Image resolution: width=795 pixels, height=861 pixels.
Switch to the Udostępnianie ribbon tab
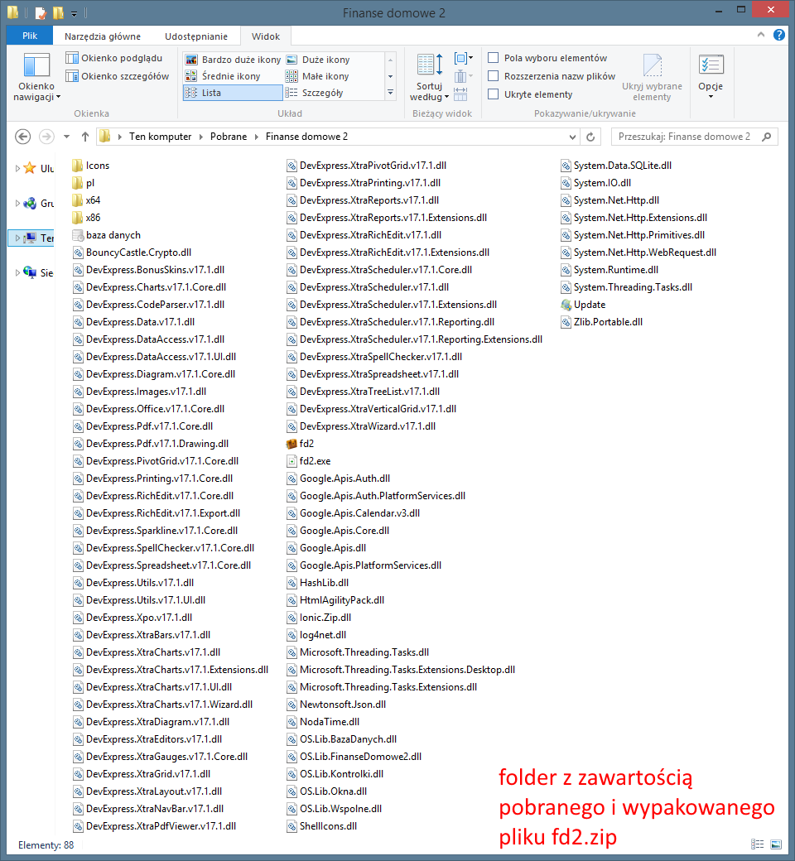point(195,36)
